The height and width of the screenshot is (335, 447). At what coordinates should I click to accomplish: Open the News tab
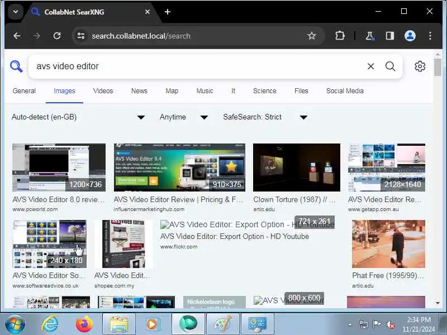[x=139, y=91]
